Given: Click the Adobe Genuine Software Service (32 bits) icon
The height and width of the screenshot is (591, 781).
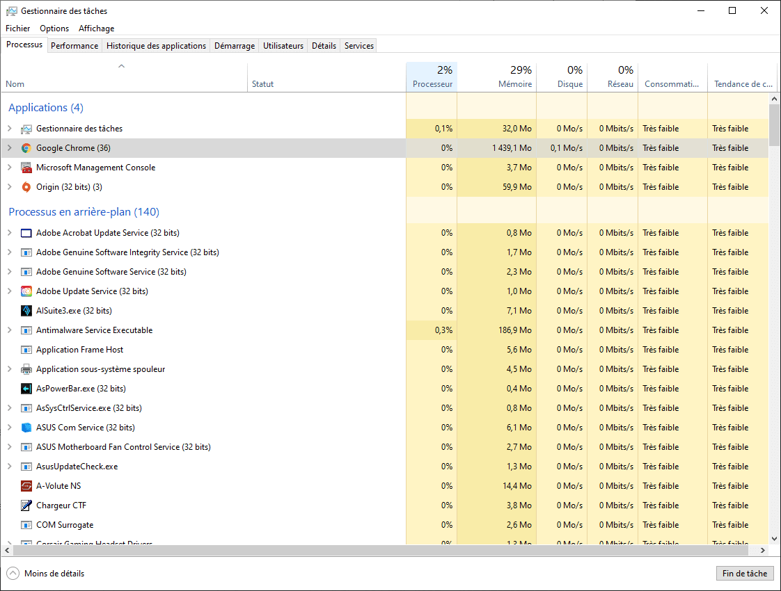Looking at the screenshot, I should click(26, 272).
